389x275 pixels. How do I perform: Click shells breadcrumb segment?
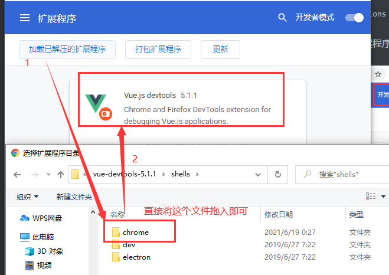point(181,174)
